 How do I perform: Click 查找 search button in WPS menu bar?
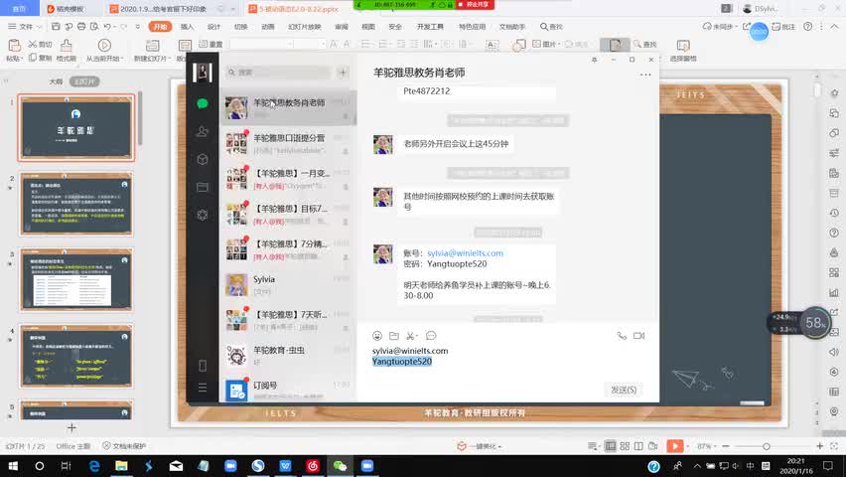(551, 27)
